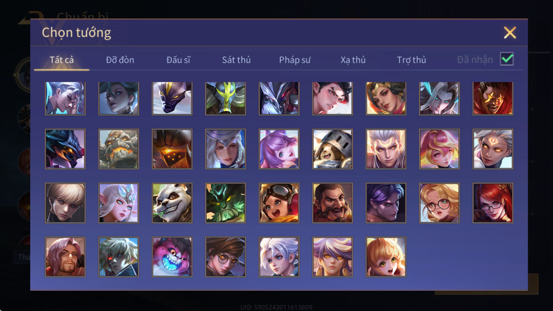553x311 pixels.
Task: Open the Trợ thủ tab
Action: (x=411, y=60)
